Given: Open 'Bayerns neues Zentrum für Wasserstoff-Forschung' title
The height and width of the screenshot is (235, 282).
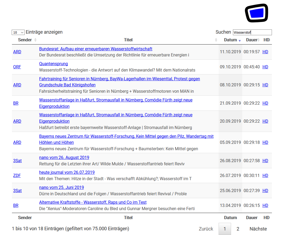Looking at the screenshot, I should [126, 139].
